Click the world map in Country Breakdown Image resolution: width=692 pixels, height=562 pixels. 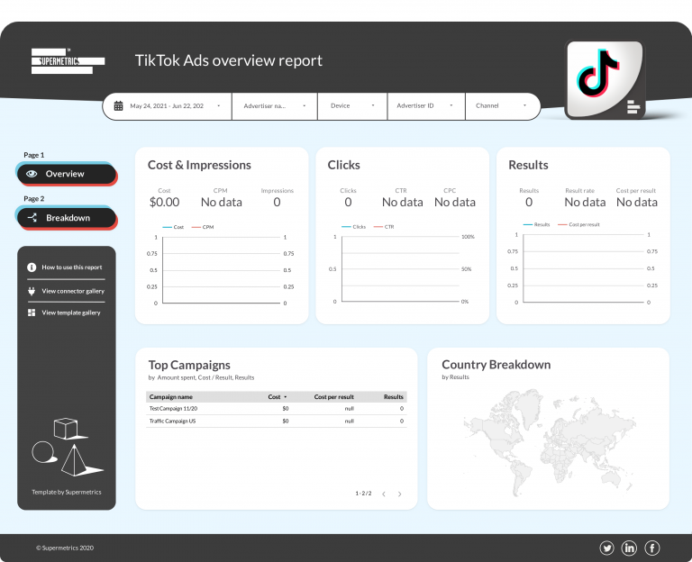pyautogui.click(x=550, y=442)
